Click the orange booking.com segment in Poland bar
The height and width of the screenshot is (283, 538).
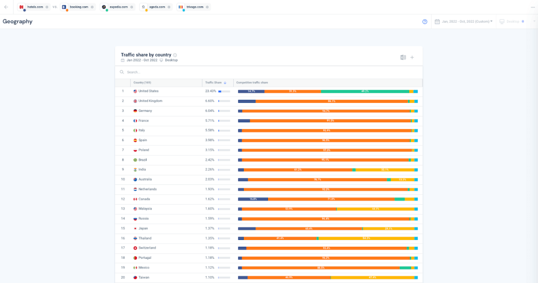[x=327, y=150]
